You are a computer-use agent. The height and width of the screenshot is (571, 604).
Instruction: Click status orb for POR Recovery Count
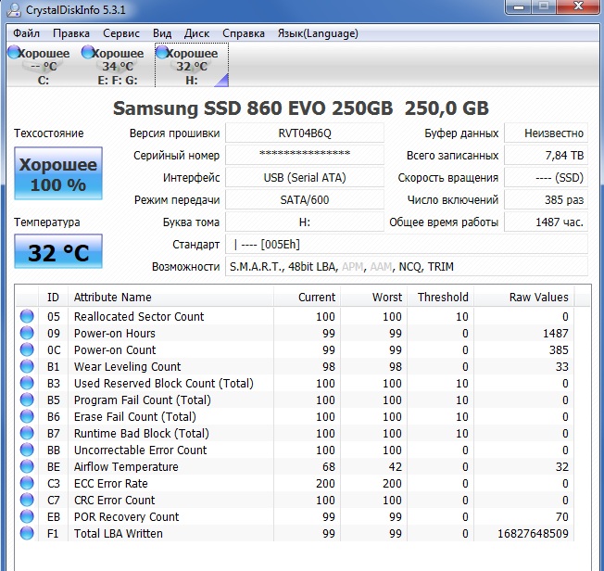tap(27, 516)
